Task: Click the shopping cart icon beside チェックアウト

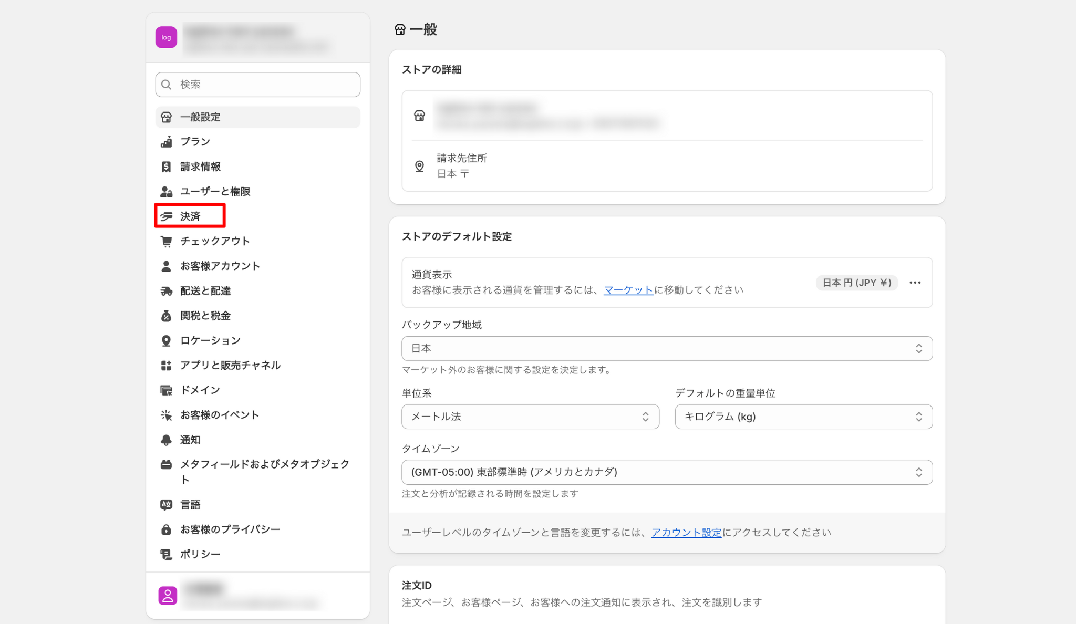Action: pos(166,241)
